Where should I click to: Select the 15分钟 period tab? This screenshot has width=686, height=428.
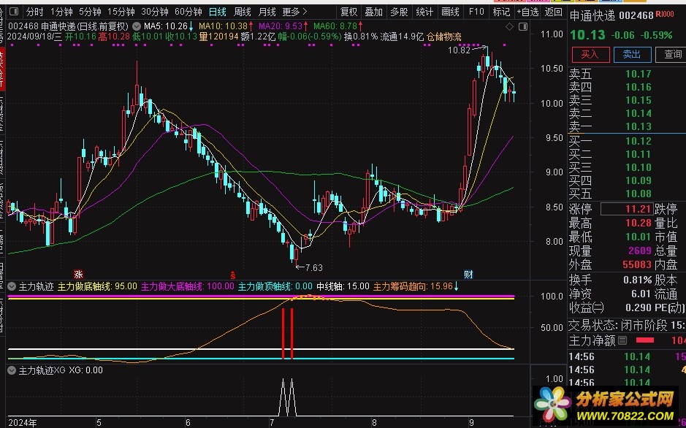pos(121,12)
